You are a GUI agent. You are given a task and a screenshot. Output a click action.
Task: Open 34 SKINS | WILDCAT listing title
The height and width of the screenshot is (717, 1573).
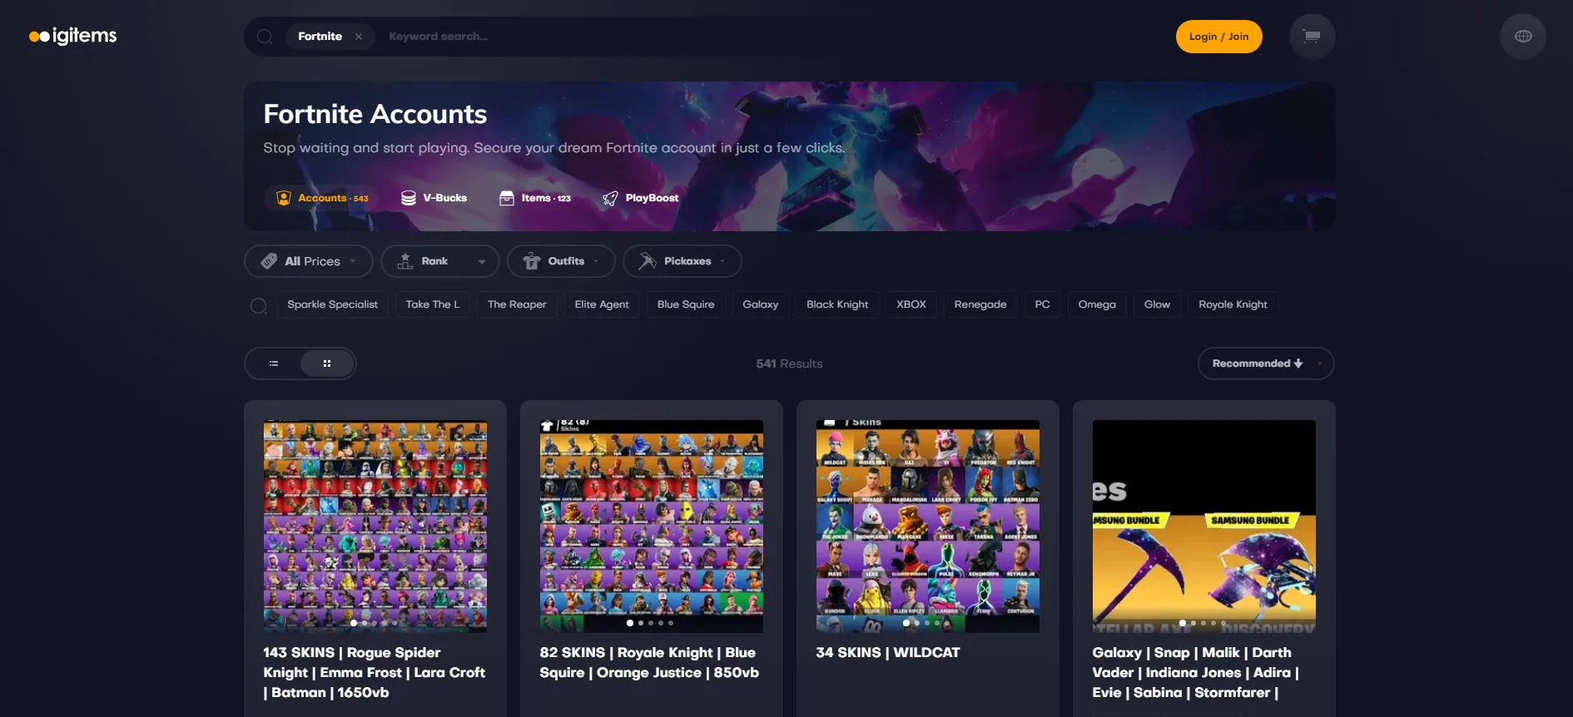click(888, 653)
